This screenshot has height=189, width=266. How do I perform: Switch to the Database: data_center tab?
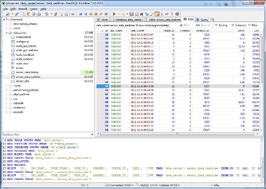click(x=126, y=20)
